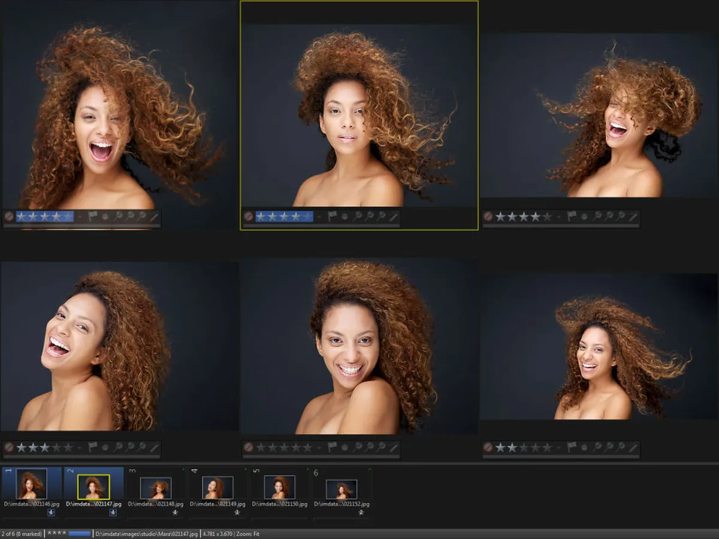Select thumbnail 3 (021148.jpg) in filmstrip
Image resolution: width=719 pixels, height=539 pixels.
click(x=156, y=487)
